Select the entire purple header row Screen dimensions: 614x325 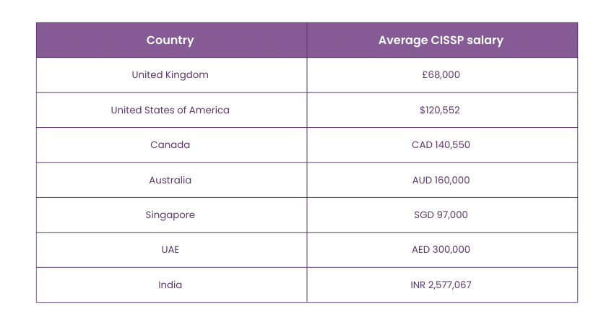[x=307, y=40]
